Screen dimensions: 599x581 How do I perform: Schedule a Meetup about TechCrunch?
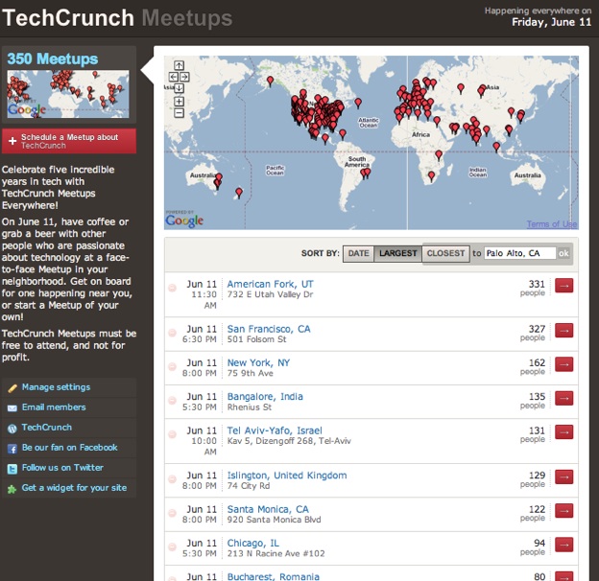[x=69, y=141]
